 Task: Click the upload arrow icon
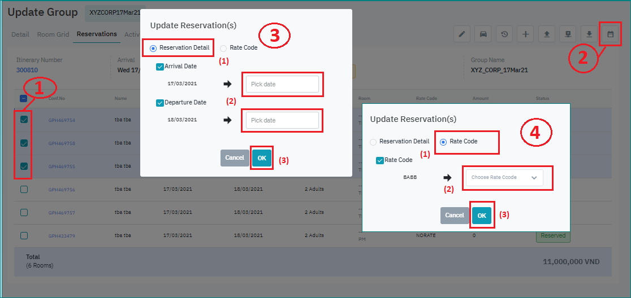547,34
